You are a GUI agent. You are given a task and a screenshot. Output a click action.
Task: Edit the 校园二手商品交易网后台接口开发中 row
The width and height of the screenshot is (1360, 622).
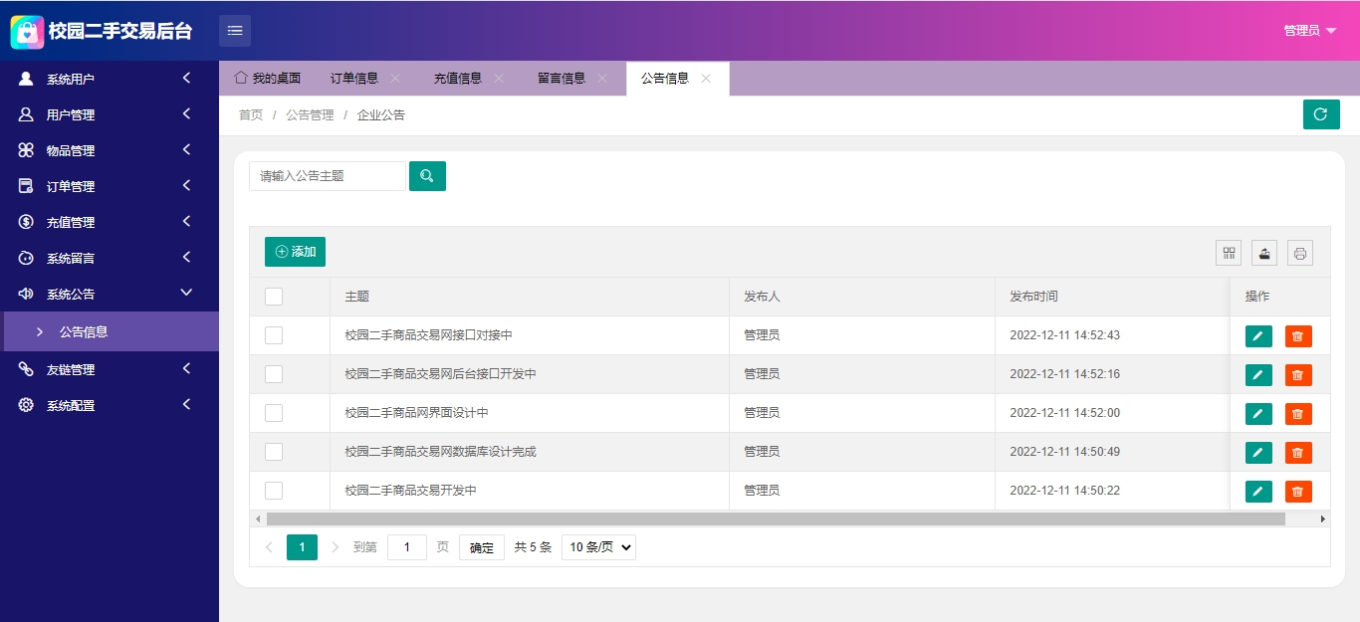pos(1258,375)
